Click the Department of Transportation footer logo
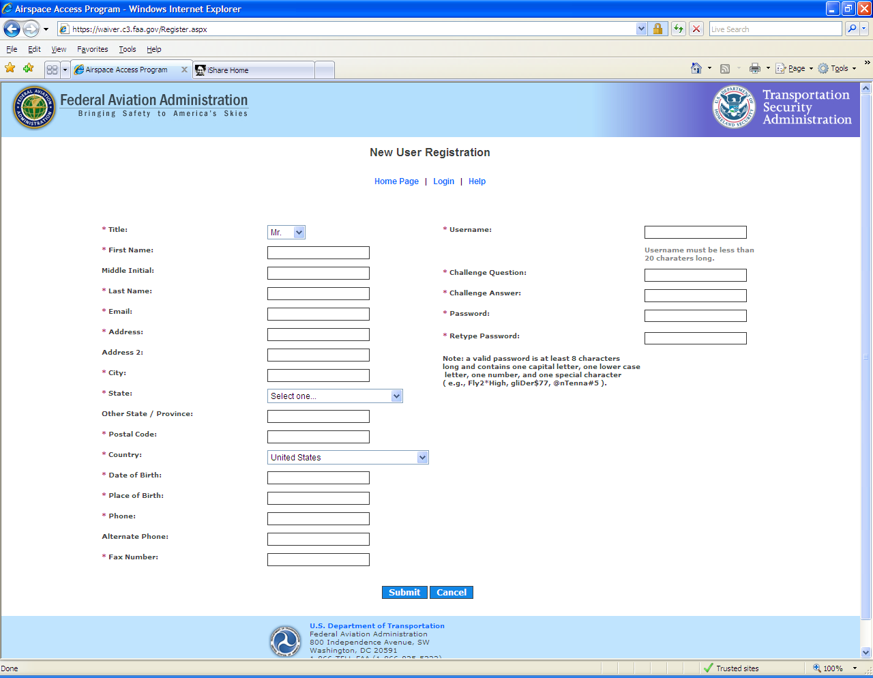Viewport: 873px width, 678px height. coord(285,641)
